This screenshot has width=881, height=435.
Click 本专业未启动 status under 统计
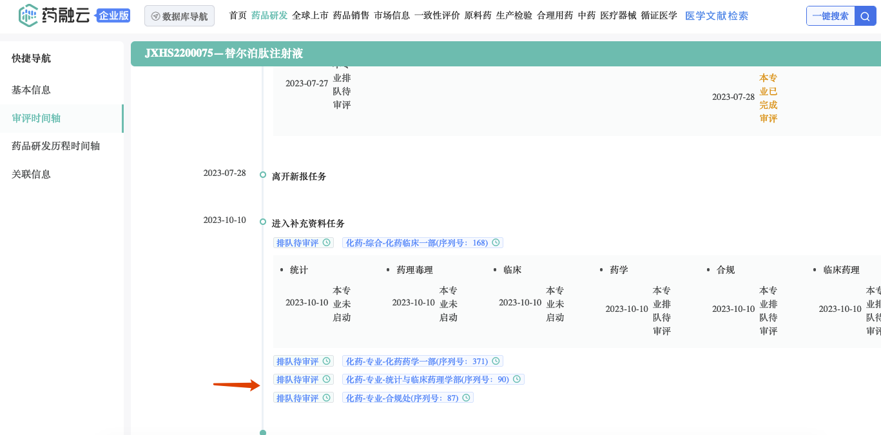click(x=342, y=304)
